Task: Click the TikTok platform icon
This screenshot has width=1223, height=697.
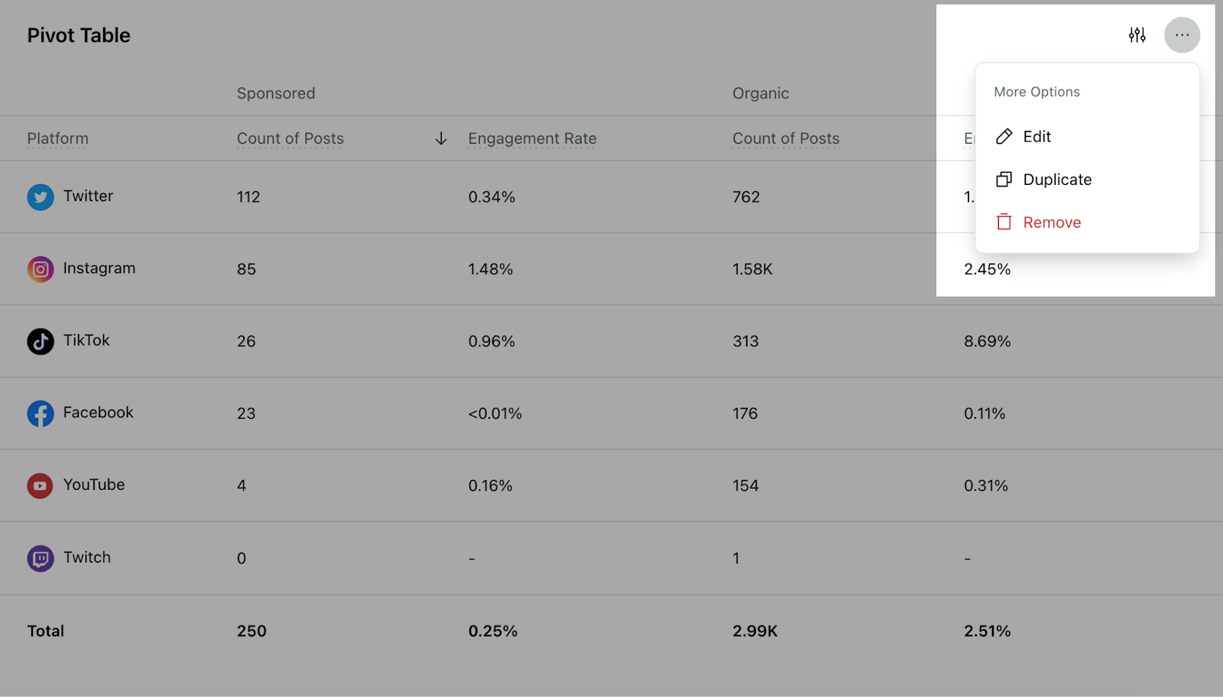Action: (x=41, y=342)
